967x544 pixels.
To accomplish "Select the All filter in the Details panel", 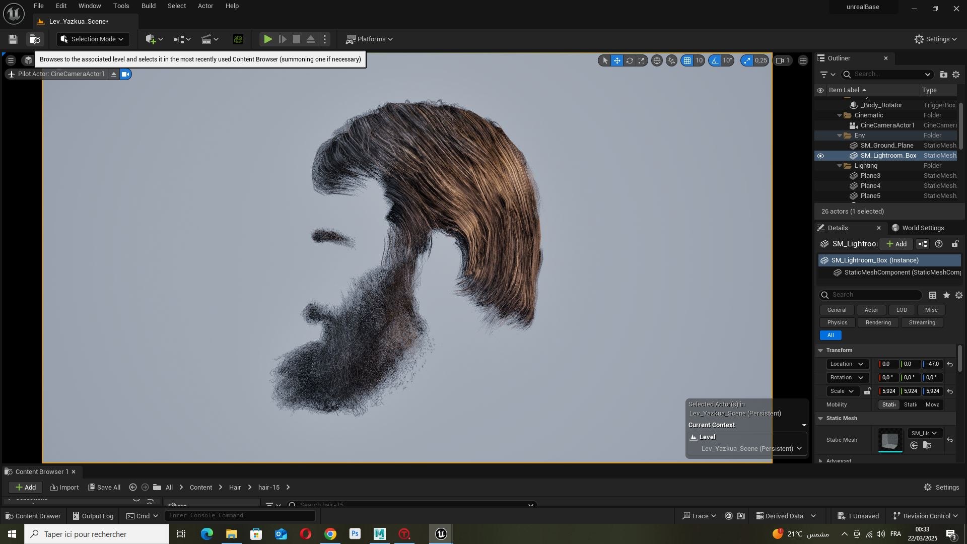I will point(831,335).
